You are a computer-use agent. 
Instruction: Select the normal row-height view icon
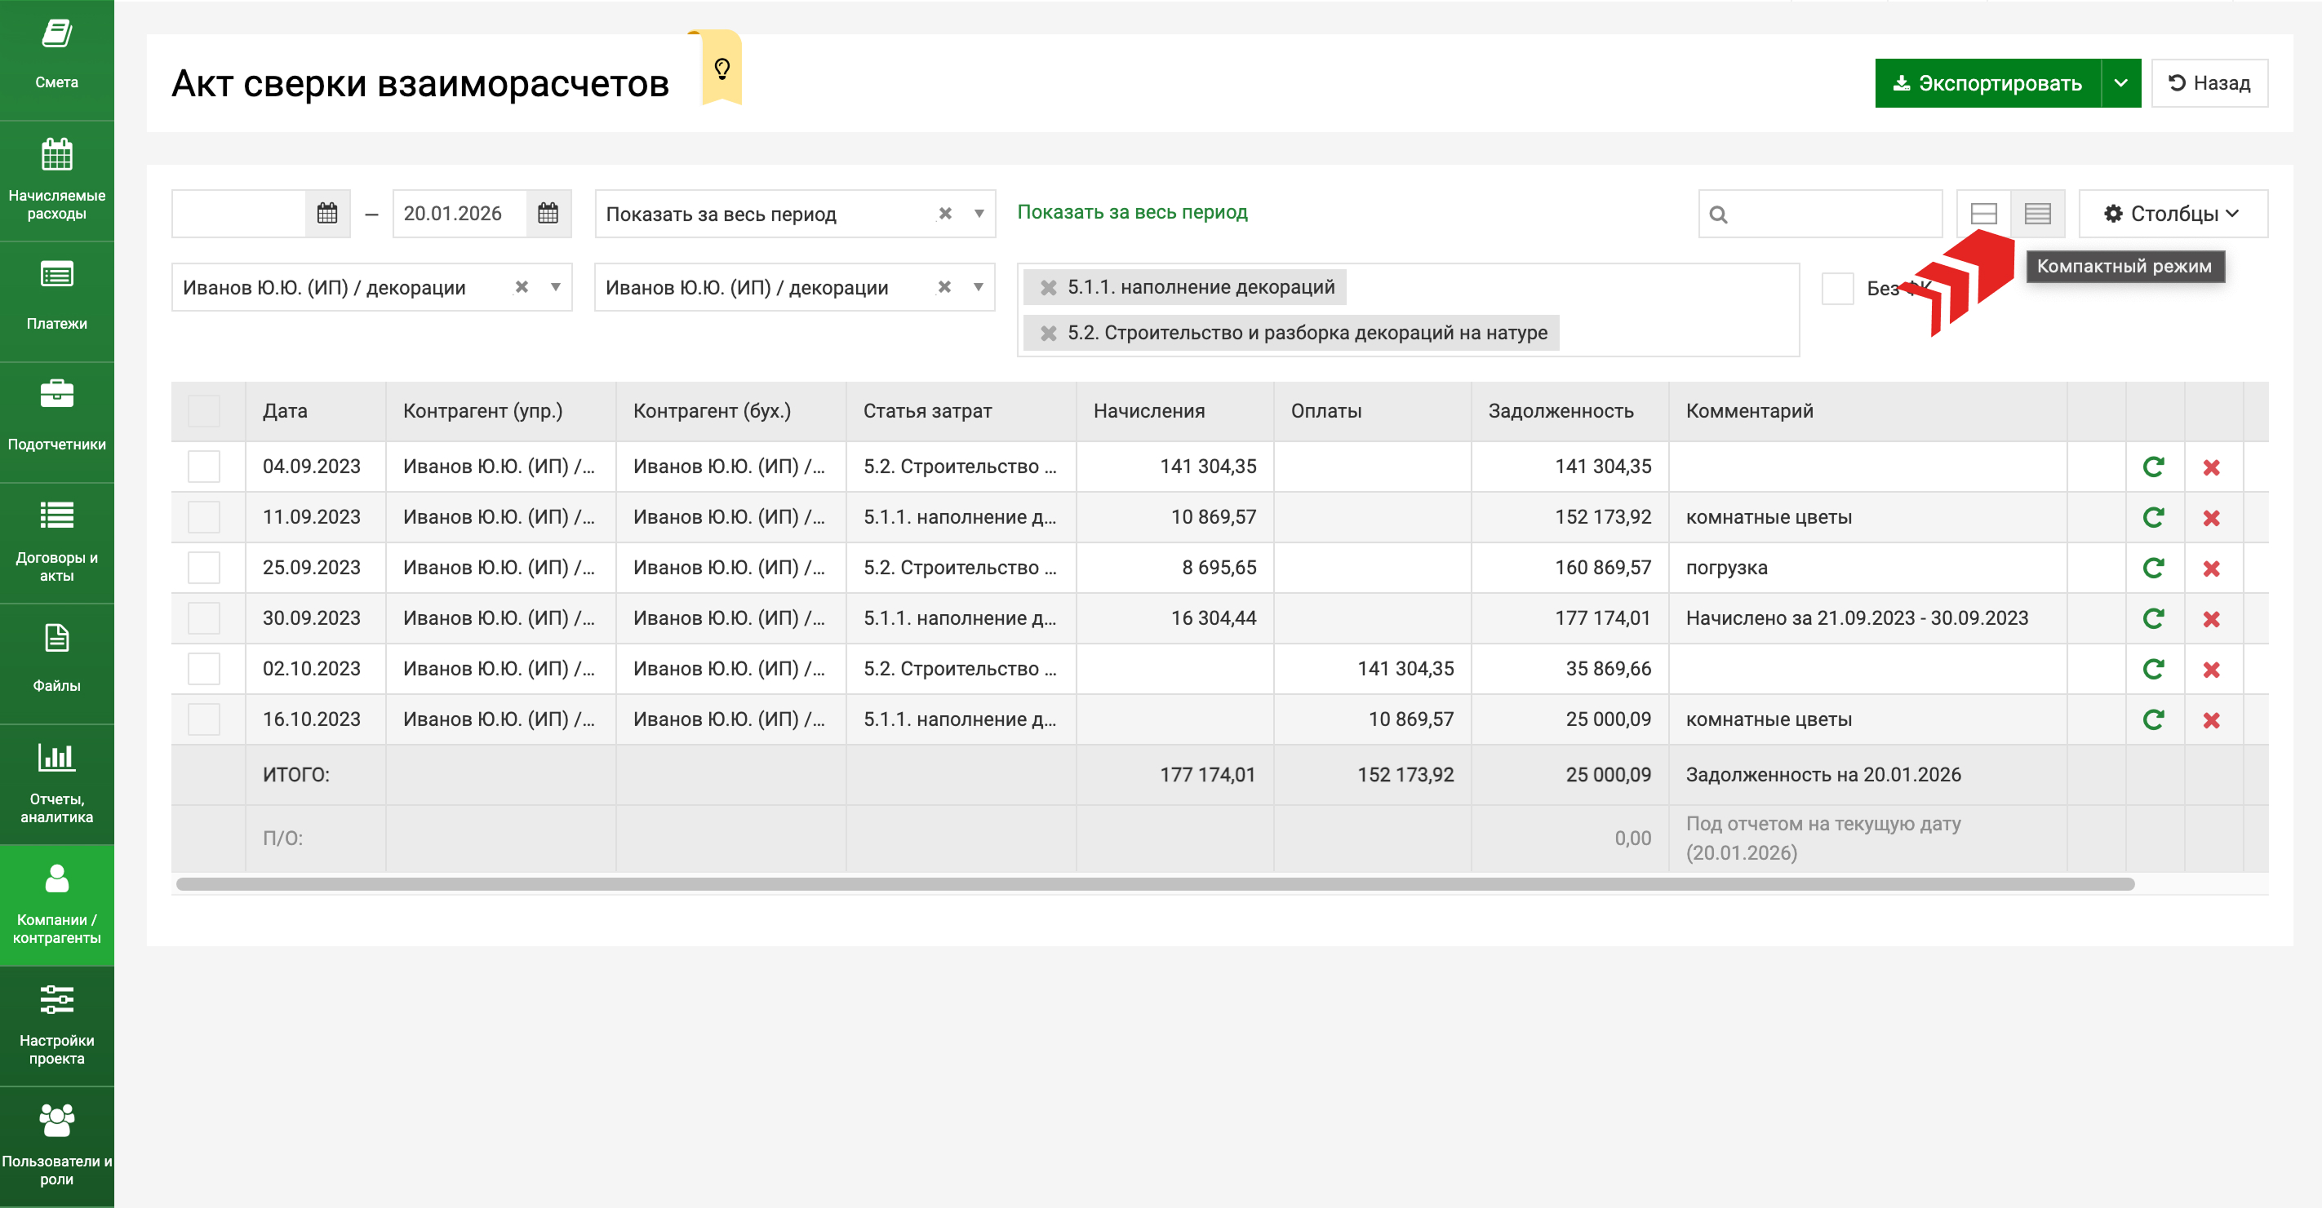coord(1983,214)
